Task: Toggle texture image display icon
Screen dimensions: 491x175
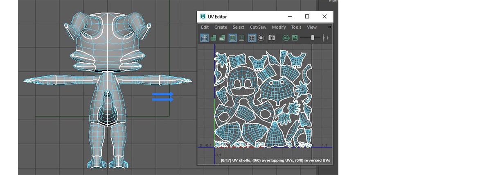Action: pos(295,38)
